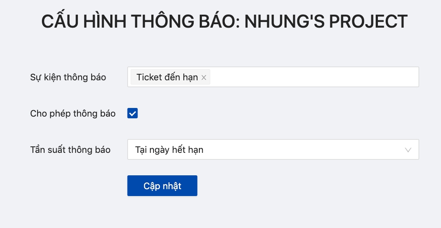
Task: Expand the notification frequency options list
Action: [x=273, y=150]
